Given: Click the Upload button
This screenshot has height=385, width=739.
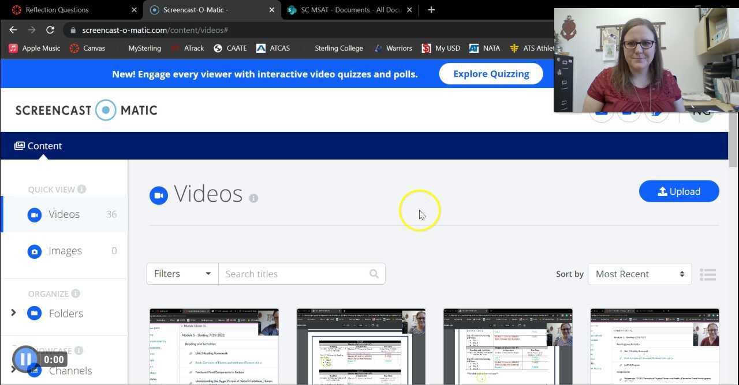Looking at the screenshot, I should pyautogui.click(x=679, y=191).
